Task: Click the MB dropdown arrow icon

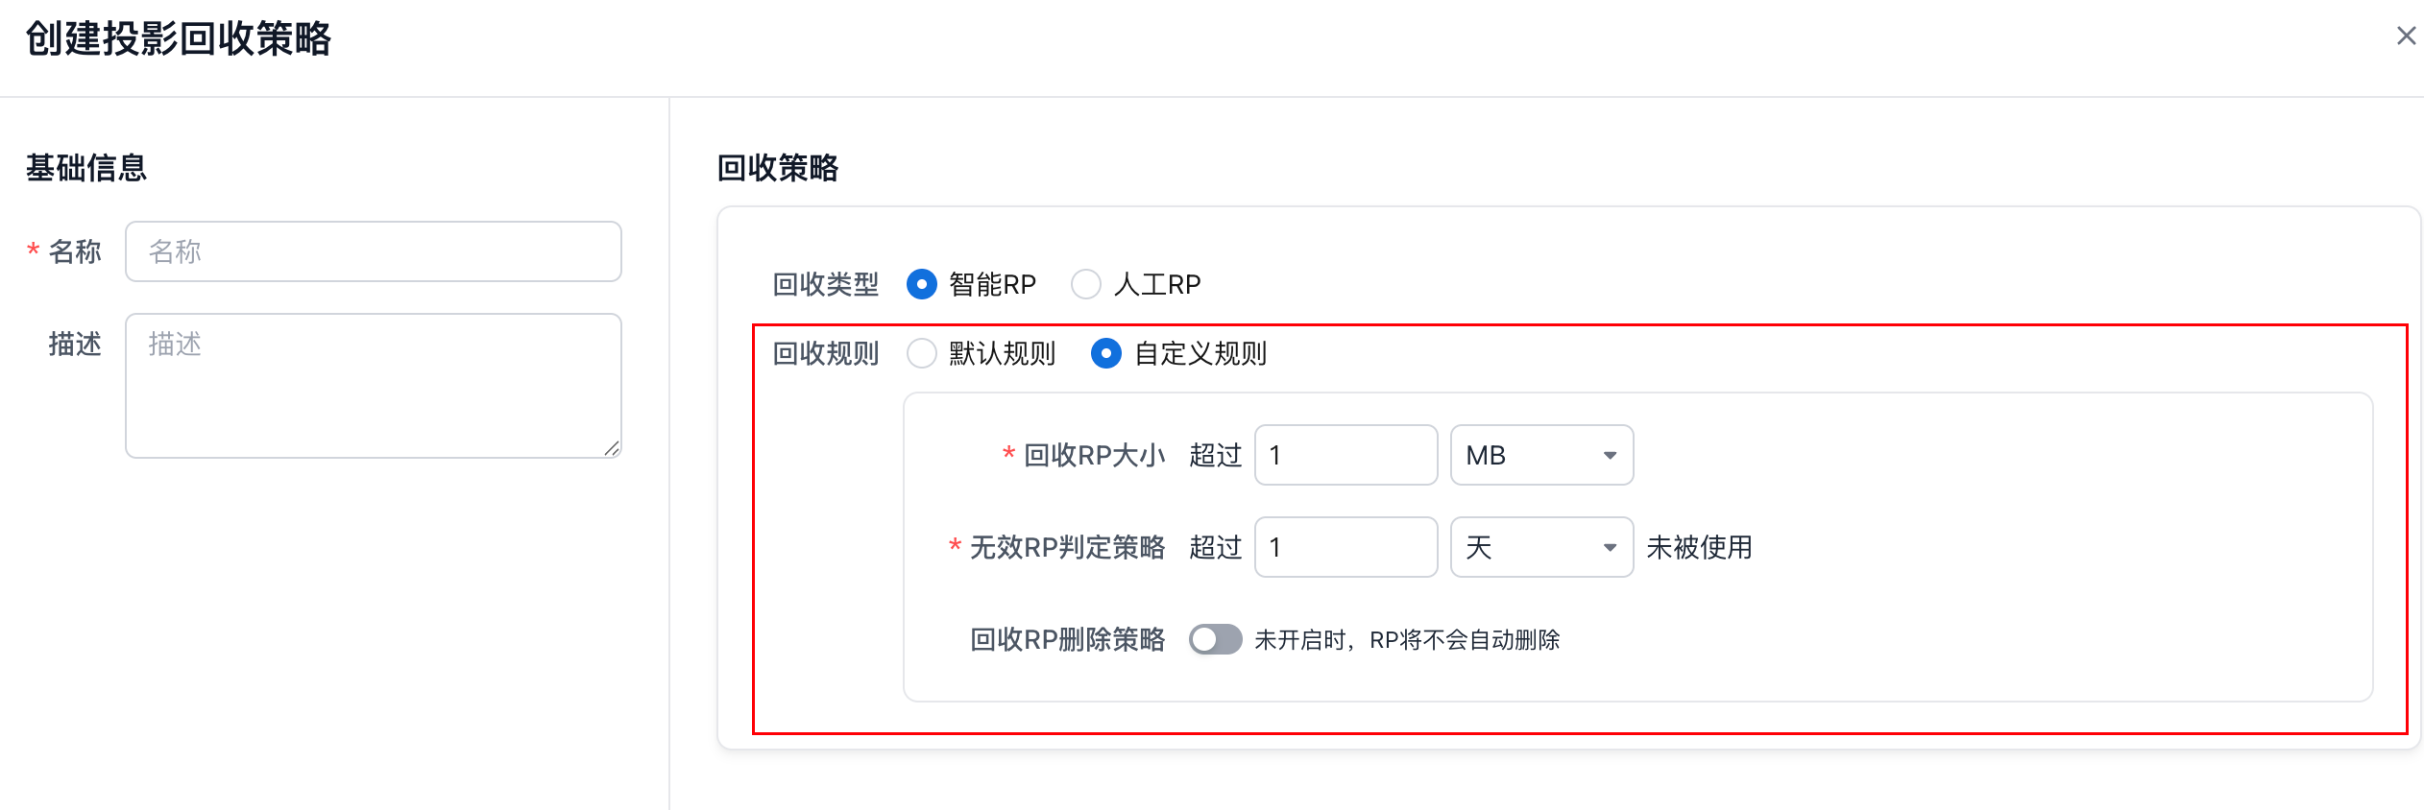Action: pyautogui.click(x=1611, y=456)
